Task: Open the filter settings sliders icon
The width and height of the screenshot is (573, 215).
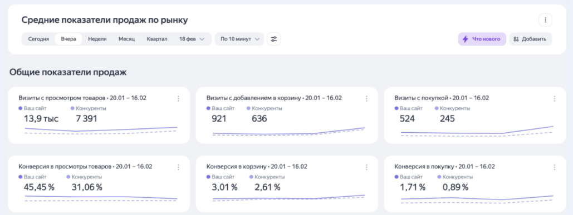Action: pos(274,39)
